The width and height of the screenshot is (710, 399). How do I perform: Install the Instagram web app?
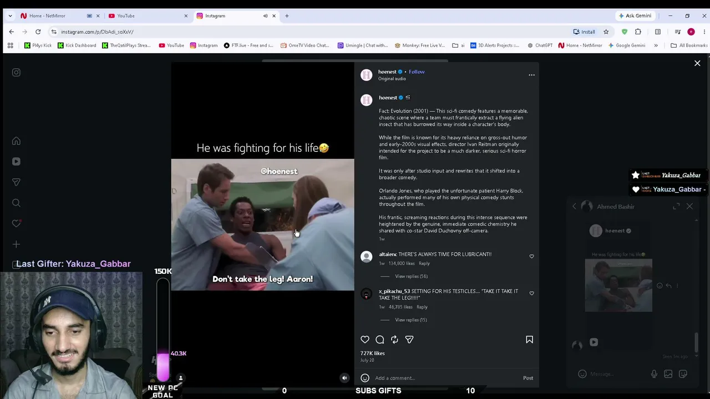pos(584,32)
